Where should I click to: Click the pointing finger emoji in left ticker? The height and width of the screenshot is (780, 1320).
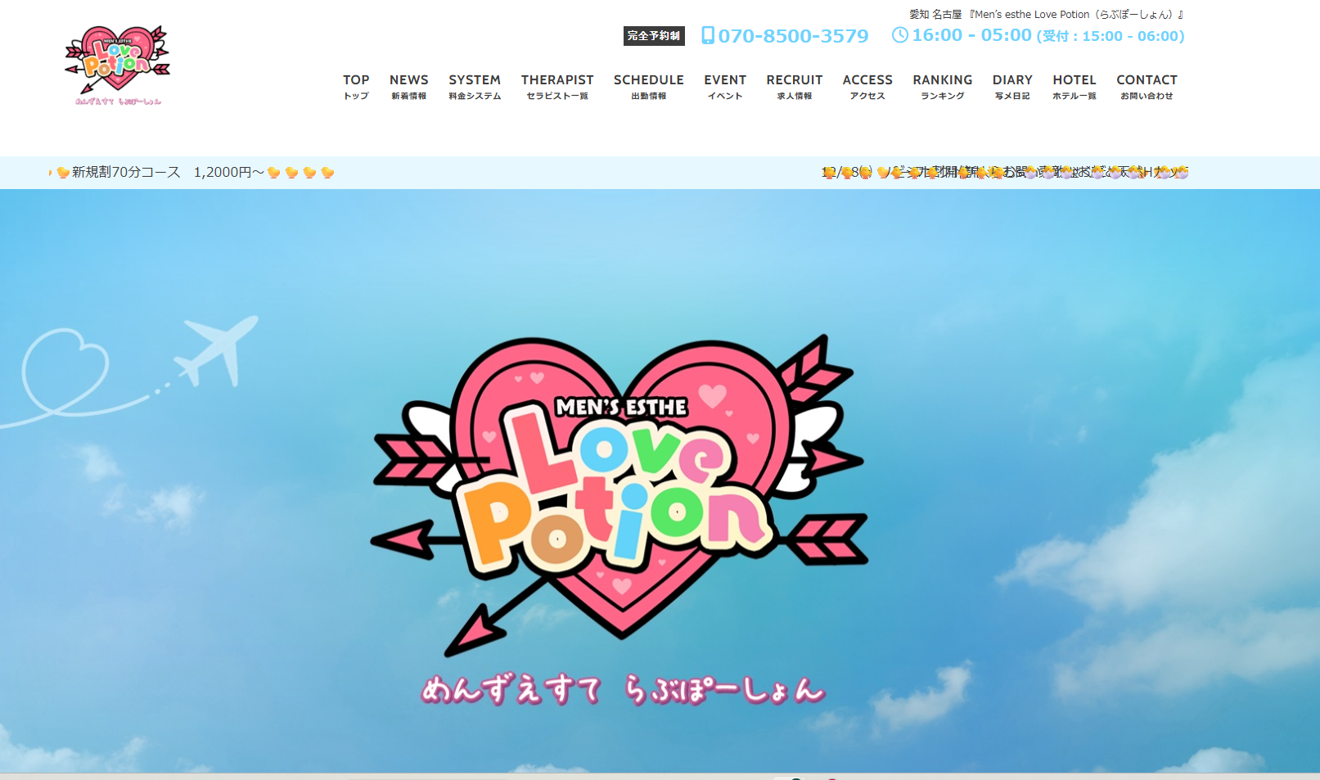(51, 173)
